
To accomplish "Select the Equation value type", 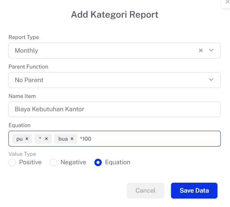I will pyautogui.click(x=98, y=162).
